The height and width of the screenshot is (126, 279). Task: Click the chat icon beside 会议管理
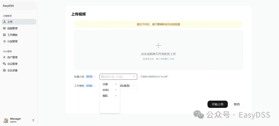coord(4,64)
